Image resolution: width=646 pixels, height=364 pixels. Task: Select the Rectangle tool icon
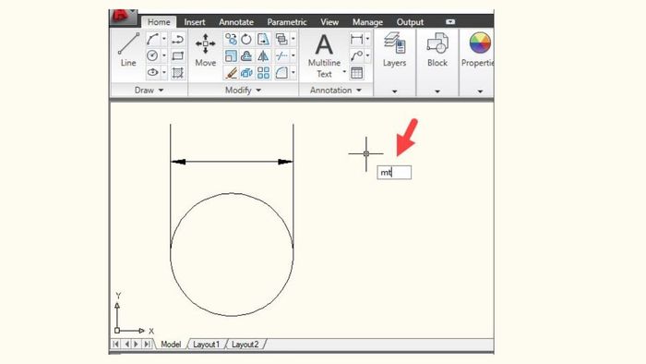177,55
